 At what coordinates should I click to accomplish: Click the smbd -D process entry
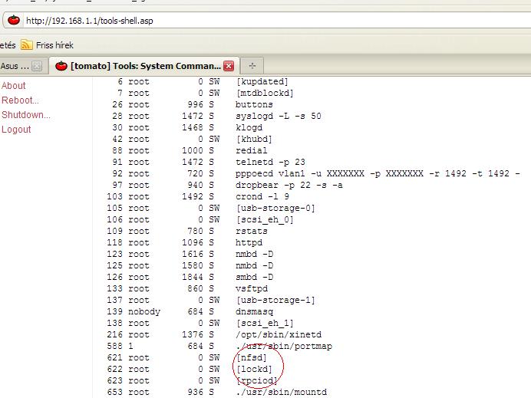tap(254, 277)
